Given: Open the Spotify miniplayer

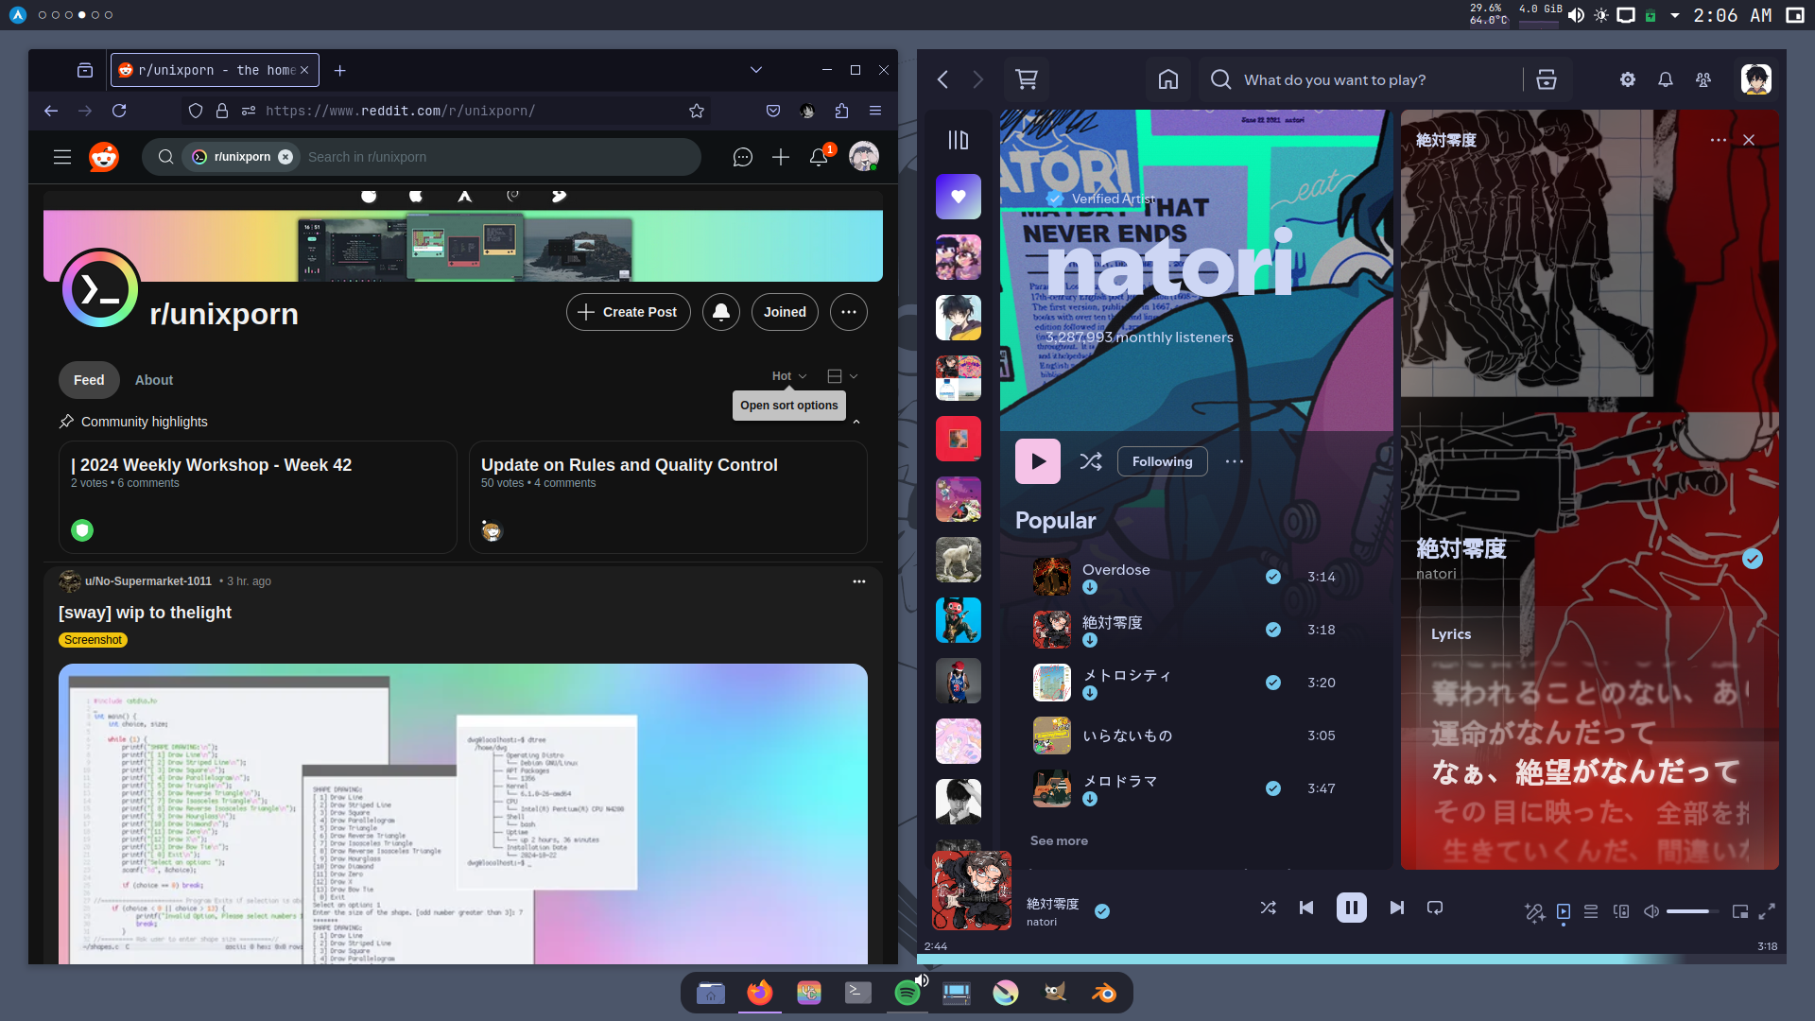Looking at the screenshot, I should (1740, 911).
